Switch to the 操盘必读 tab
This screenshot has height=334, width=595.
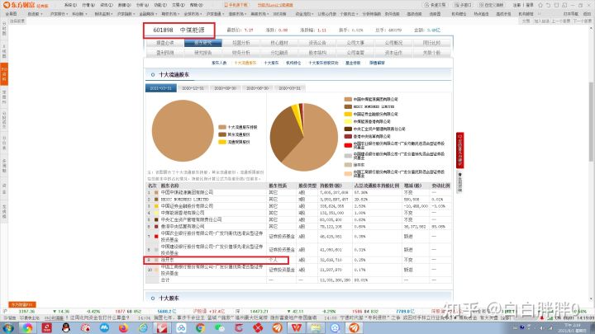[x=165, y=43]
